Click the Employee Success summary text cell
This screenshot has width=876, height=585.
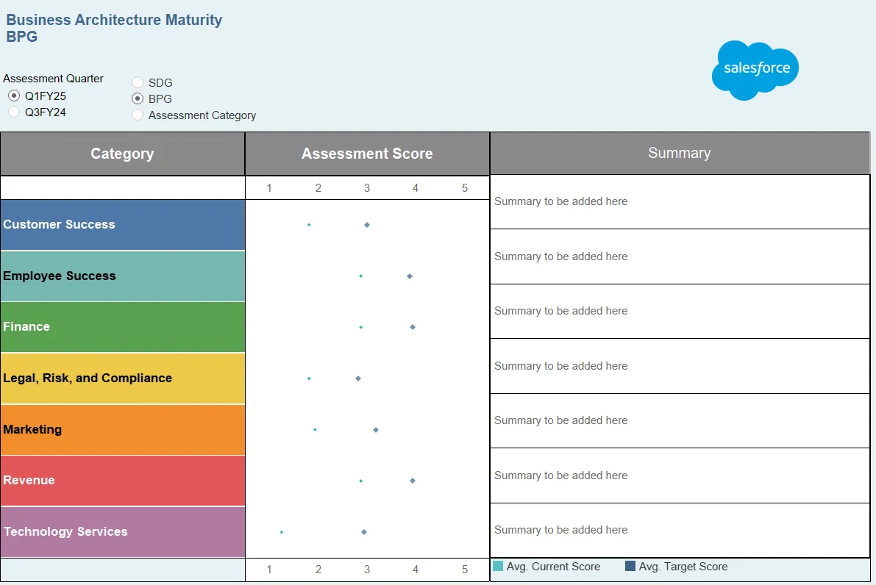point(680,256)
